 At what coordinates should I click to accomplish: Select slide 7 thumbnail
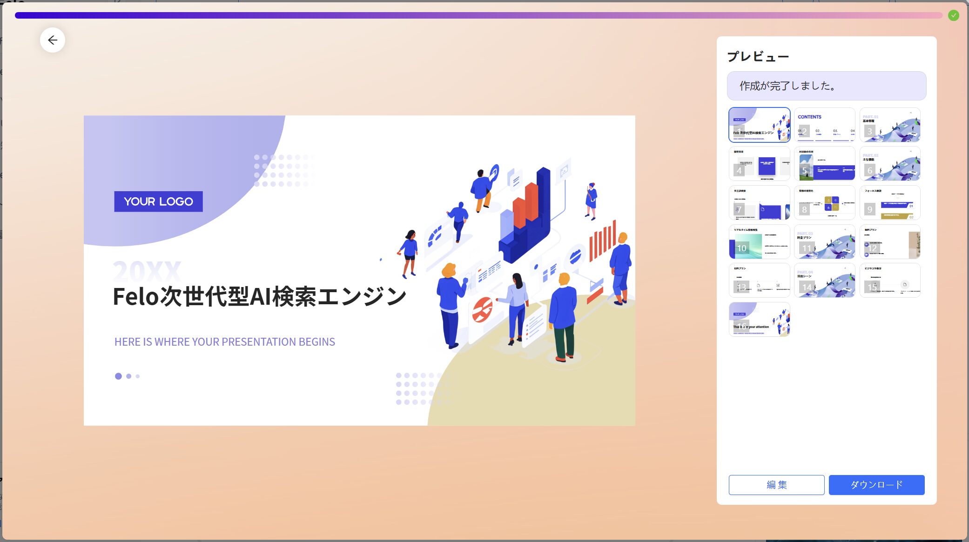pyautogui.click(x=760, y=203)
